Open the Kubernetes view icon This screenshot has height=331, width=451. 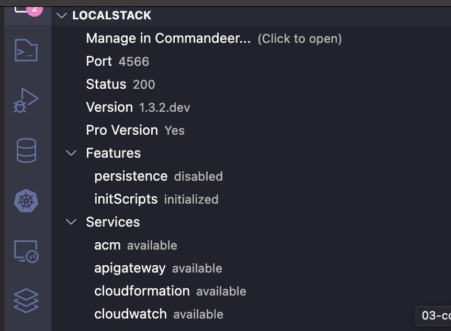[26, 200]
